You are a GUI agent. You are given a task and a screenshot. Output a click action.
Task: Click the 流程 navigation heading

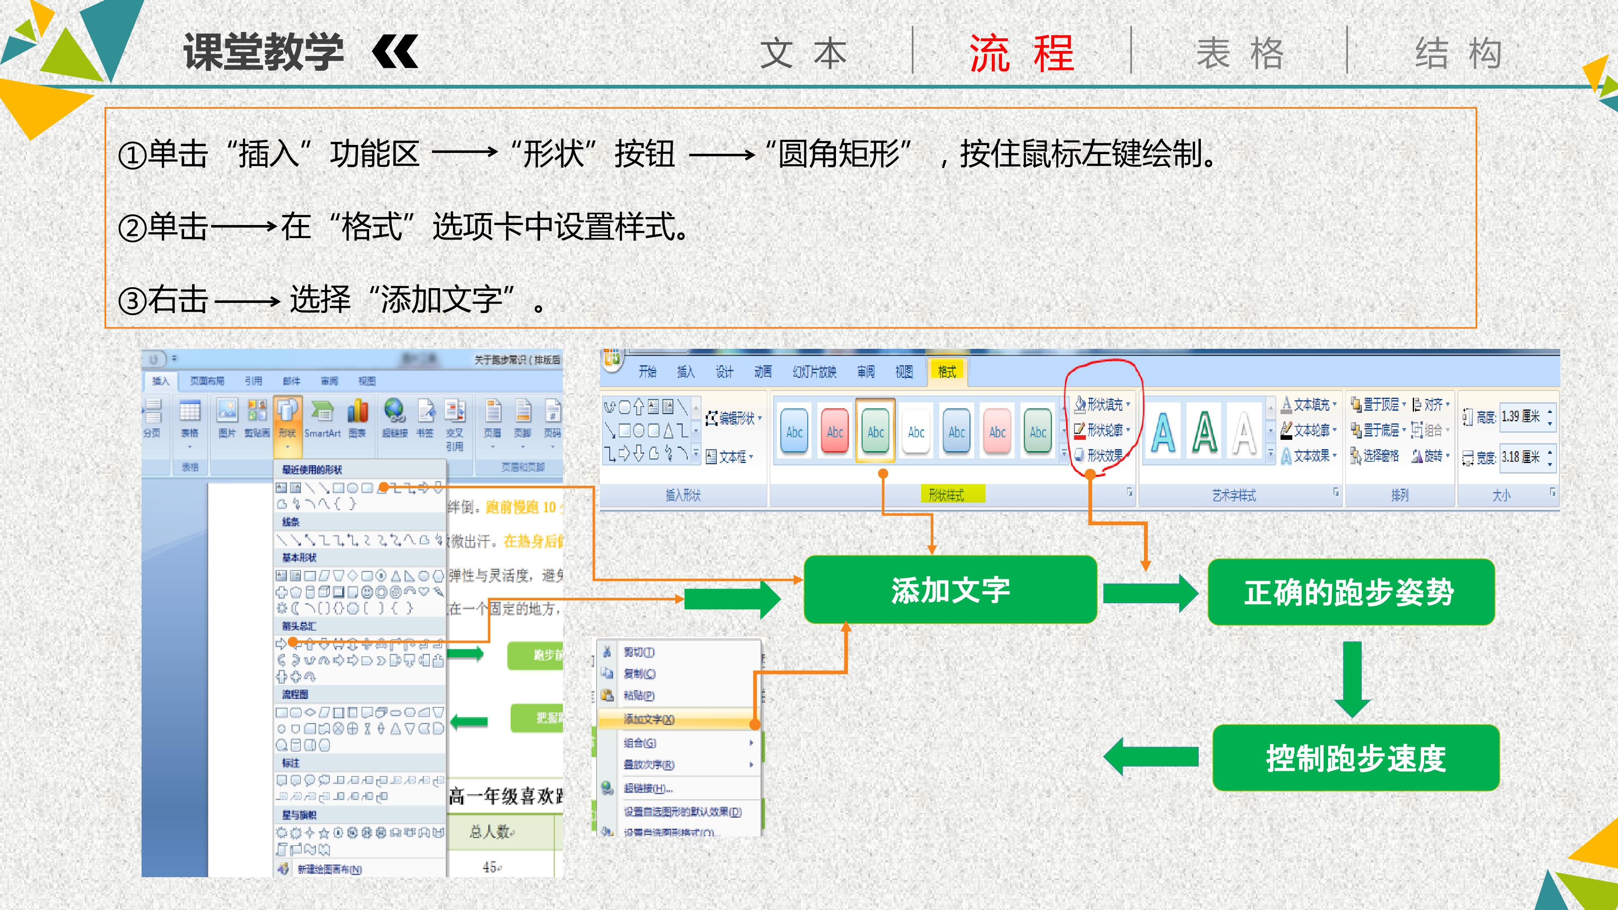pyautogui.click(x=1021, y=54)
